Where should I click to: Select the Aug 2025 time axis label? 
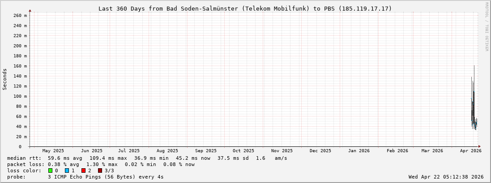167,151
